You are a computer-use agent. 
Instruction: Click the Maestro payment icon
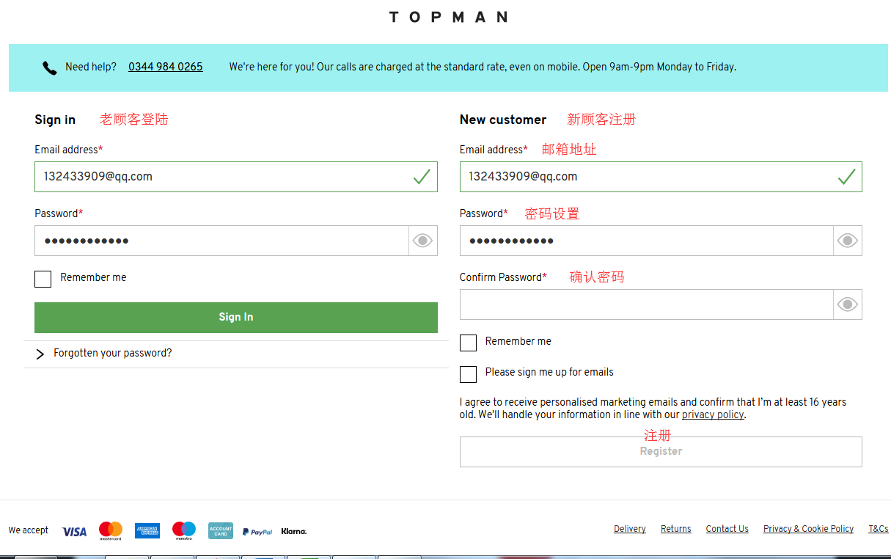pos(184,530)
